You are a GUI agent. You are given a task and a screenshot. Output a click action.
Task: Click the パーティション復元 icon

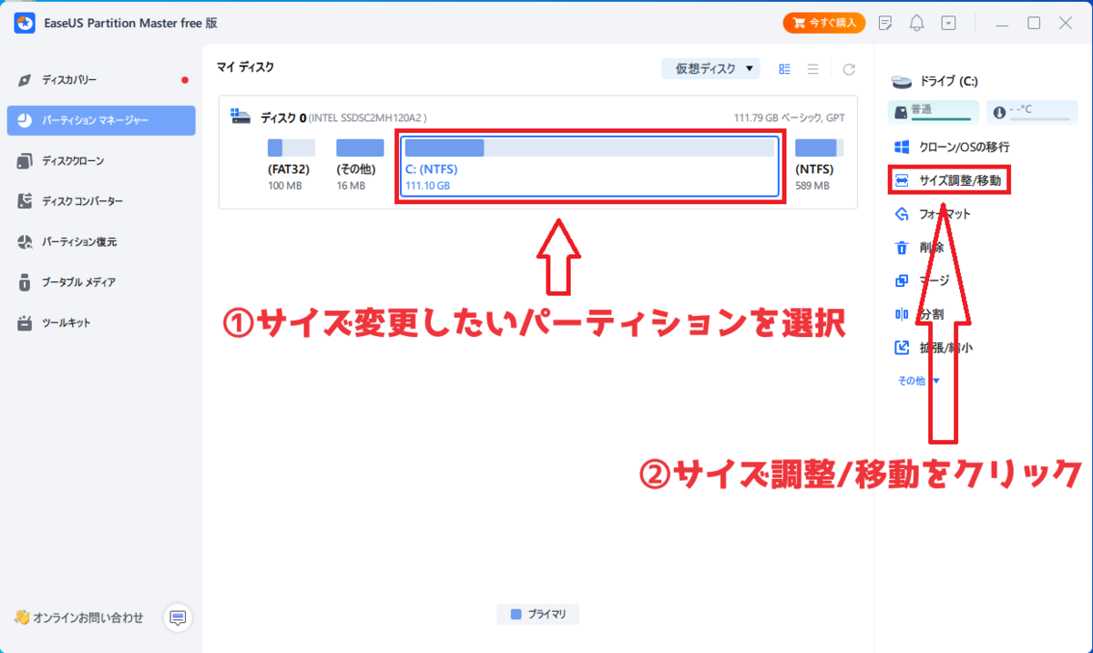25,242
